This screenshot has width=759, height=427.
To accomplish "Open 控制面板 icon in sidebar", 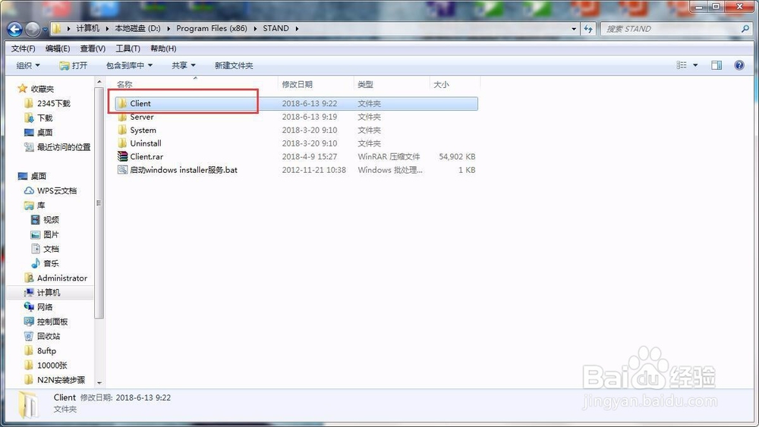I will [x=29, y=321].
